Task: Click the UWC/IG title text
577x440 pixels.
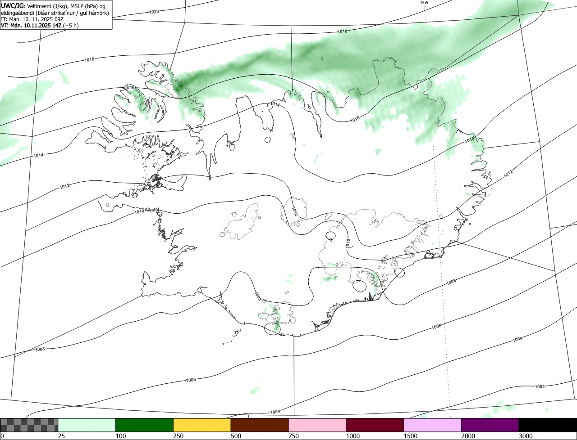Action: 13,6
